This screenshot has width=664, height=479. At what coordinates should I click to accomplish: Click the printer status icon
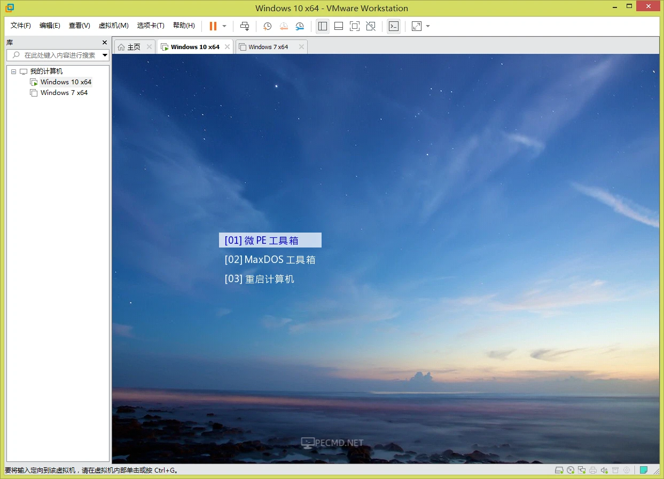coord(593,470)
